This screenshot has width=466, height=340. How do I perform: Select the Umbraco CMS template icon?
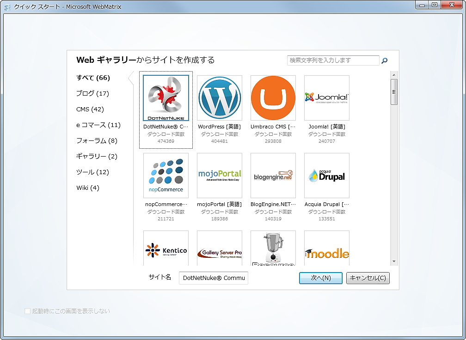(x=273, y=97)
